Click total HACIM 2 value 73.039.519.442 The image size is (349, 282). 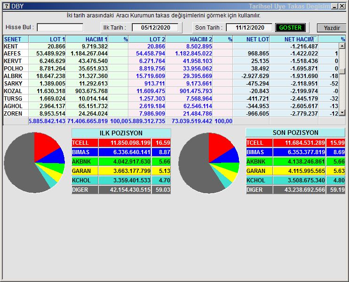(191, 121)
